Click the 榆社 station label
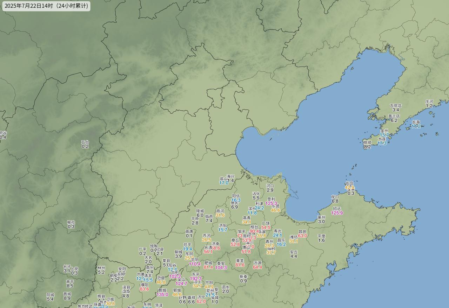Screen dimensions: 449x308 71,222
